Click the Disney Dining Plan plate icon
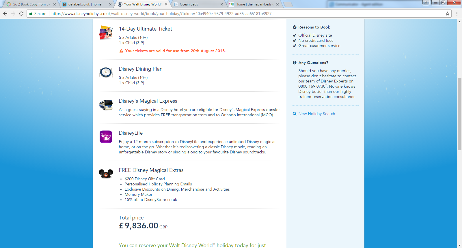 pos(106,72)
